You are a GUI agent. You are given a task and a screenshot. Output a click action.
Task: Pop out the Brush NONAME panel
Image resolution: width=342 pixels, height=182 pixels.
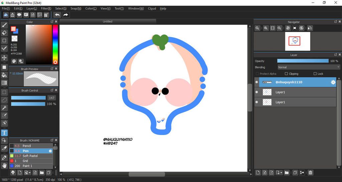point(52,140)
